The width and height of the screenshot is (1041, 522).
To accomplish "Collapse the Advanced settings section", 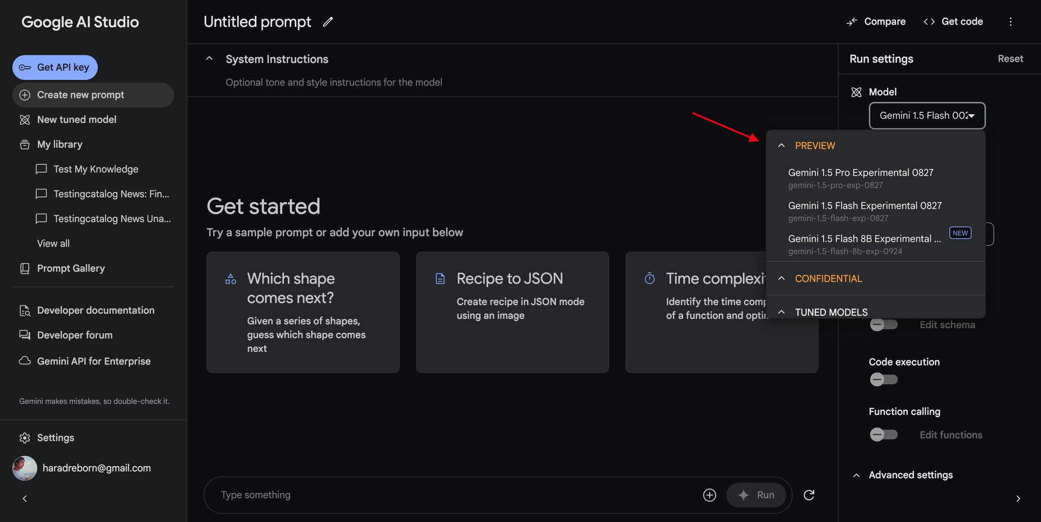I will click(856, 475).
